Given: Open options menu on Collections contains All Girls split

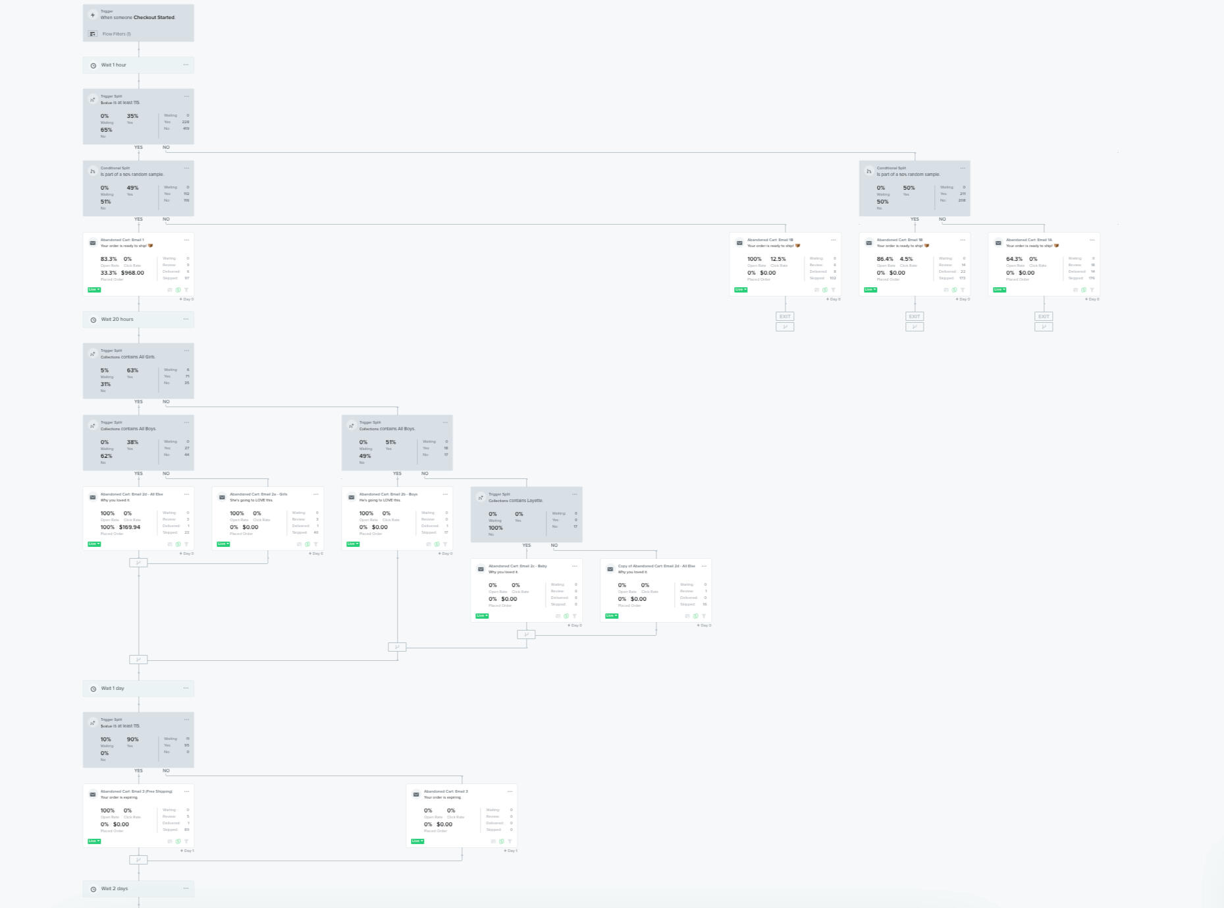Looking at the screenshot, I should click(186, 351).
